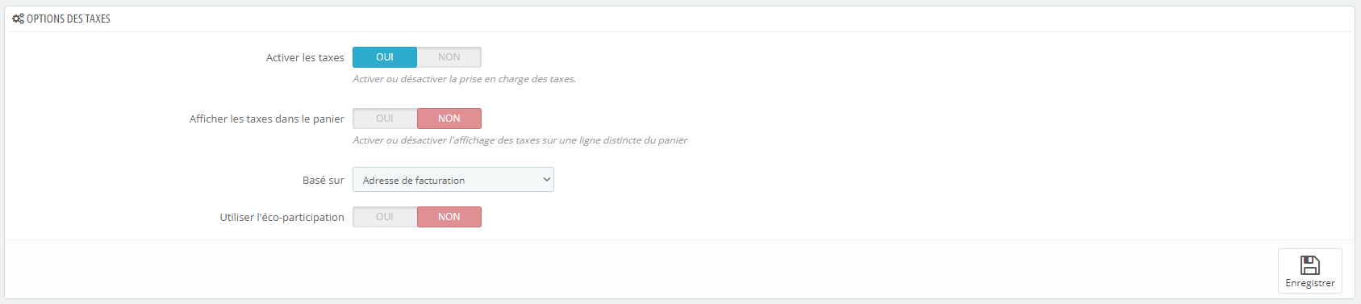Choose NON for Utiliser l'éco-participation
Screen dimensions: 1361x304
coord(449,217)
